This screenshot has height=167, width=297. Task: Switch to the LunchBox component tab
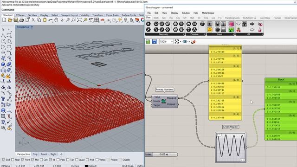[265, 18]
